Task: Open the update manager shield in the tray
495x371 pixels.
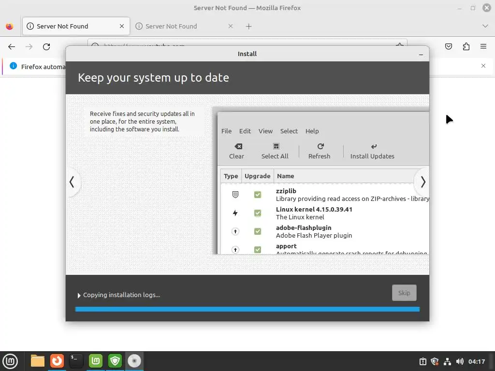Action: coord(435,361)
